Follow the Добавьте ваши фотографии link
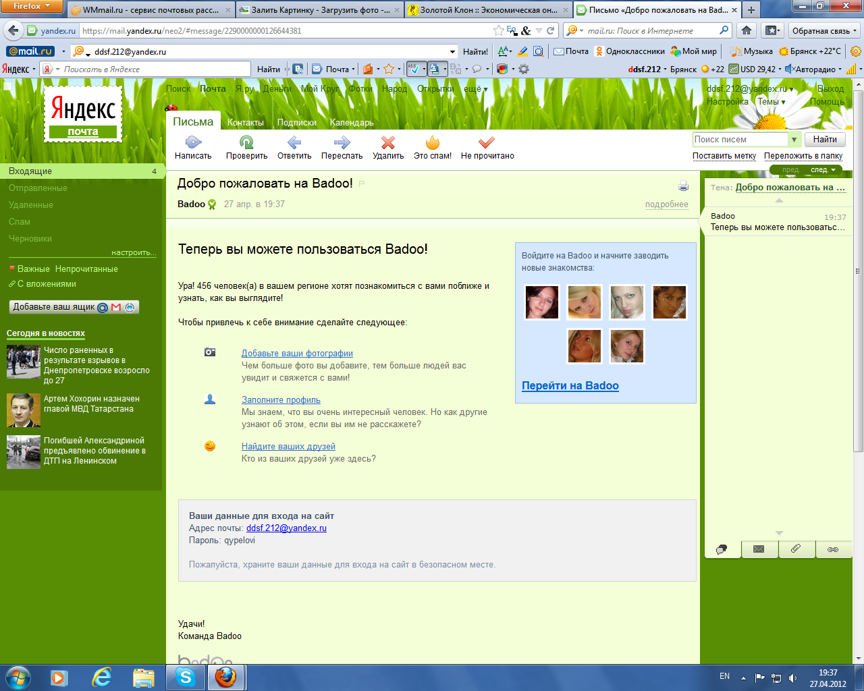 [x=297, y=353]
